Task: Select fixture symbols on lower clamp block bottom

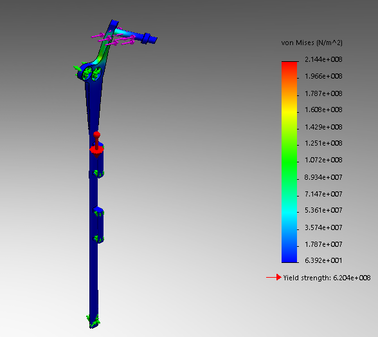Action: click(x=98, y=239)
